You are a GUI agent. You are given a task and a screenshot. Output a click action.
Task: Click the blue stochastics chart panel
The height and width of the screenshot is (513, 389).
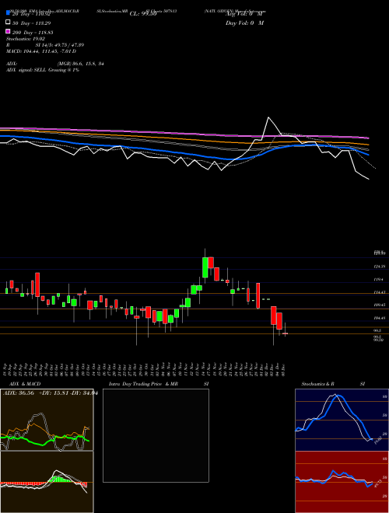[x=342, y=420]
